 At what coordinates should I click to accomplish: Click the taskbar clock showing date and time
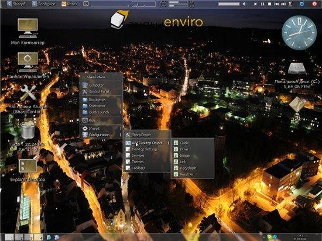[x=300, y=237]
